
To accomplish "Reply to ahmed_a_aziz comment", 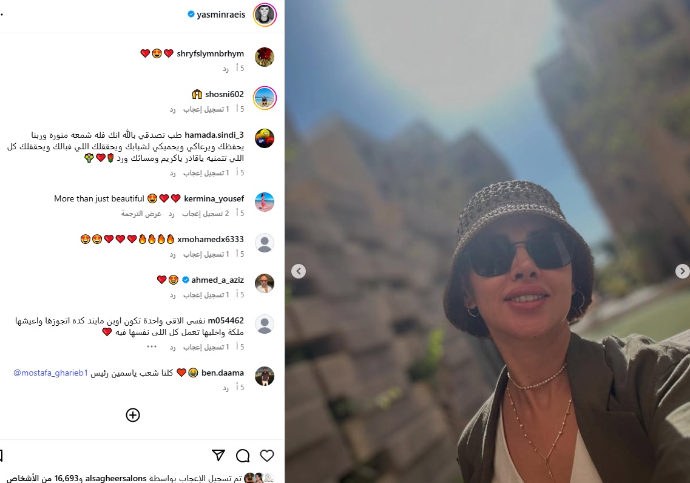I will point(172,295).
